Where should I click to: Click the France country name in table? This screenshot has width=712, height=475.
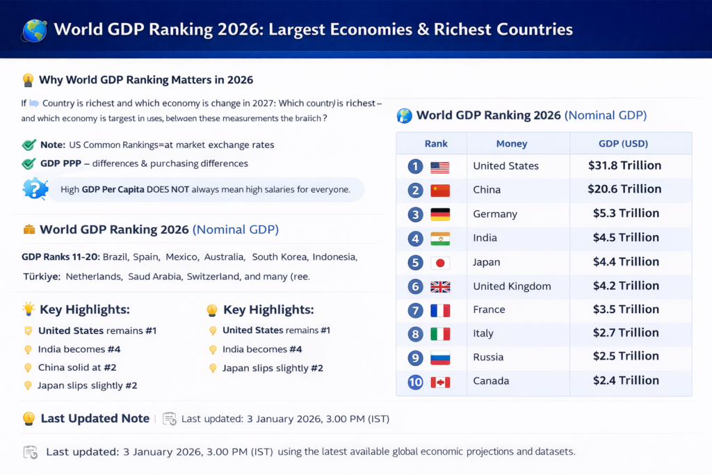(x=489, y=309)
